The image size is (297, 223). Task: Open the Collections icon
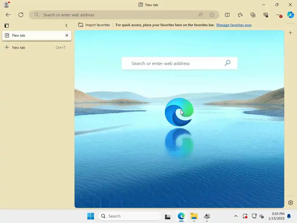click(x=253, y=15)
